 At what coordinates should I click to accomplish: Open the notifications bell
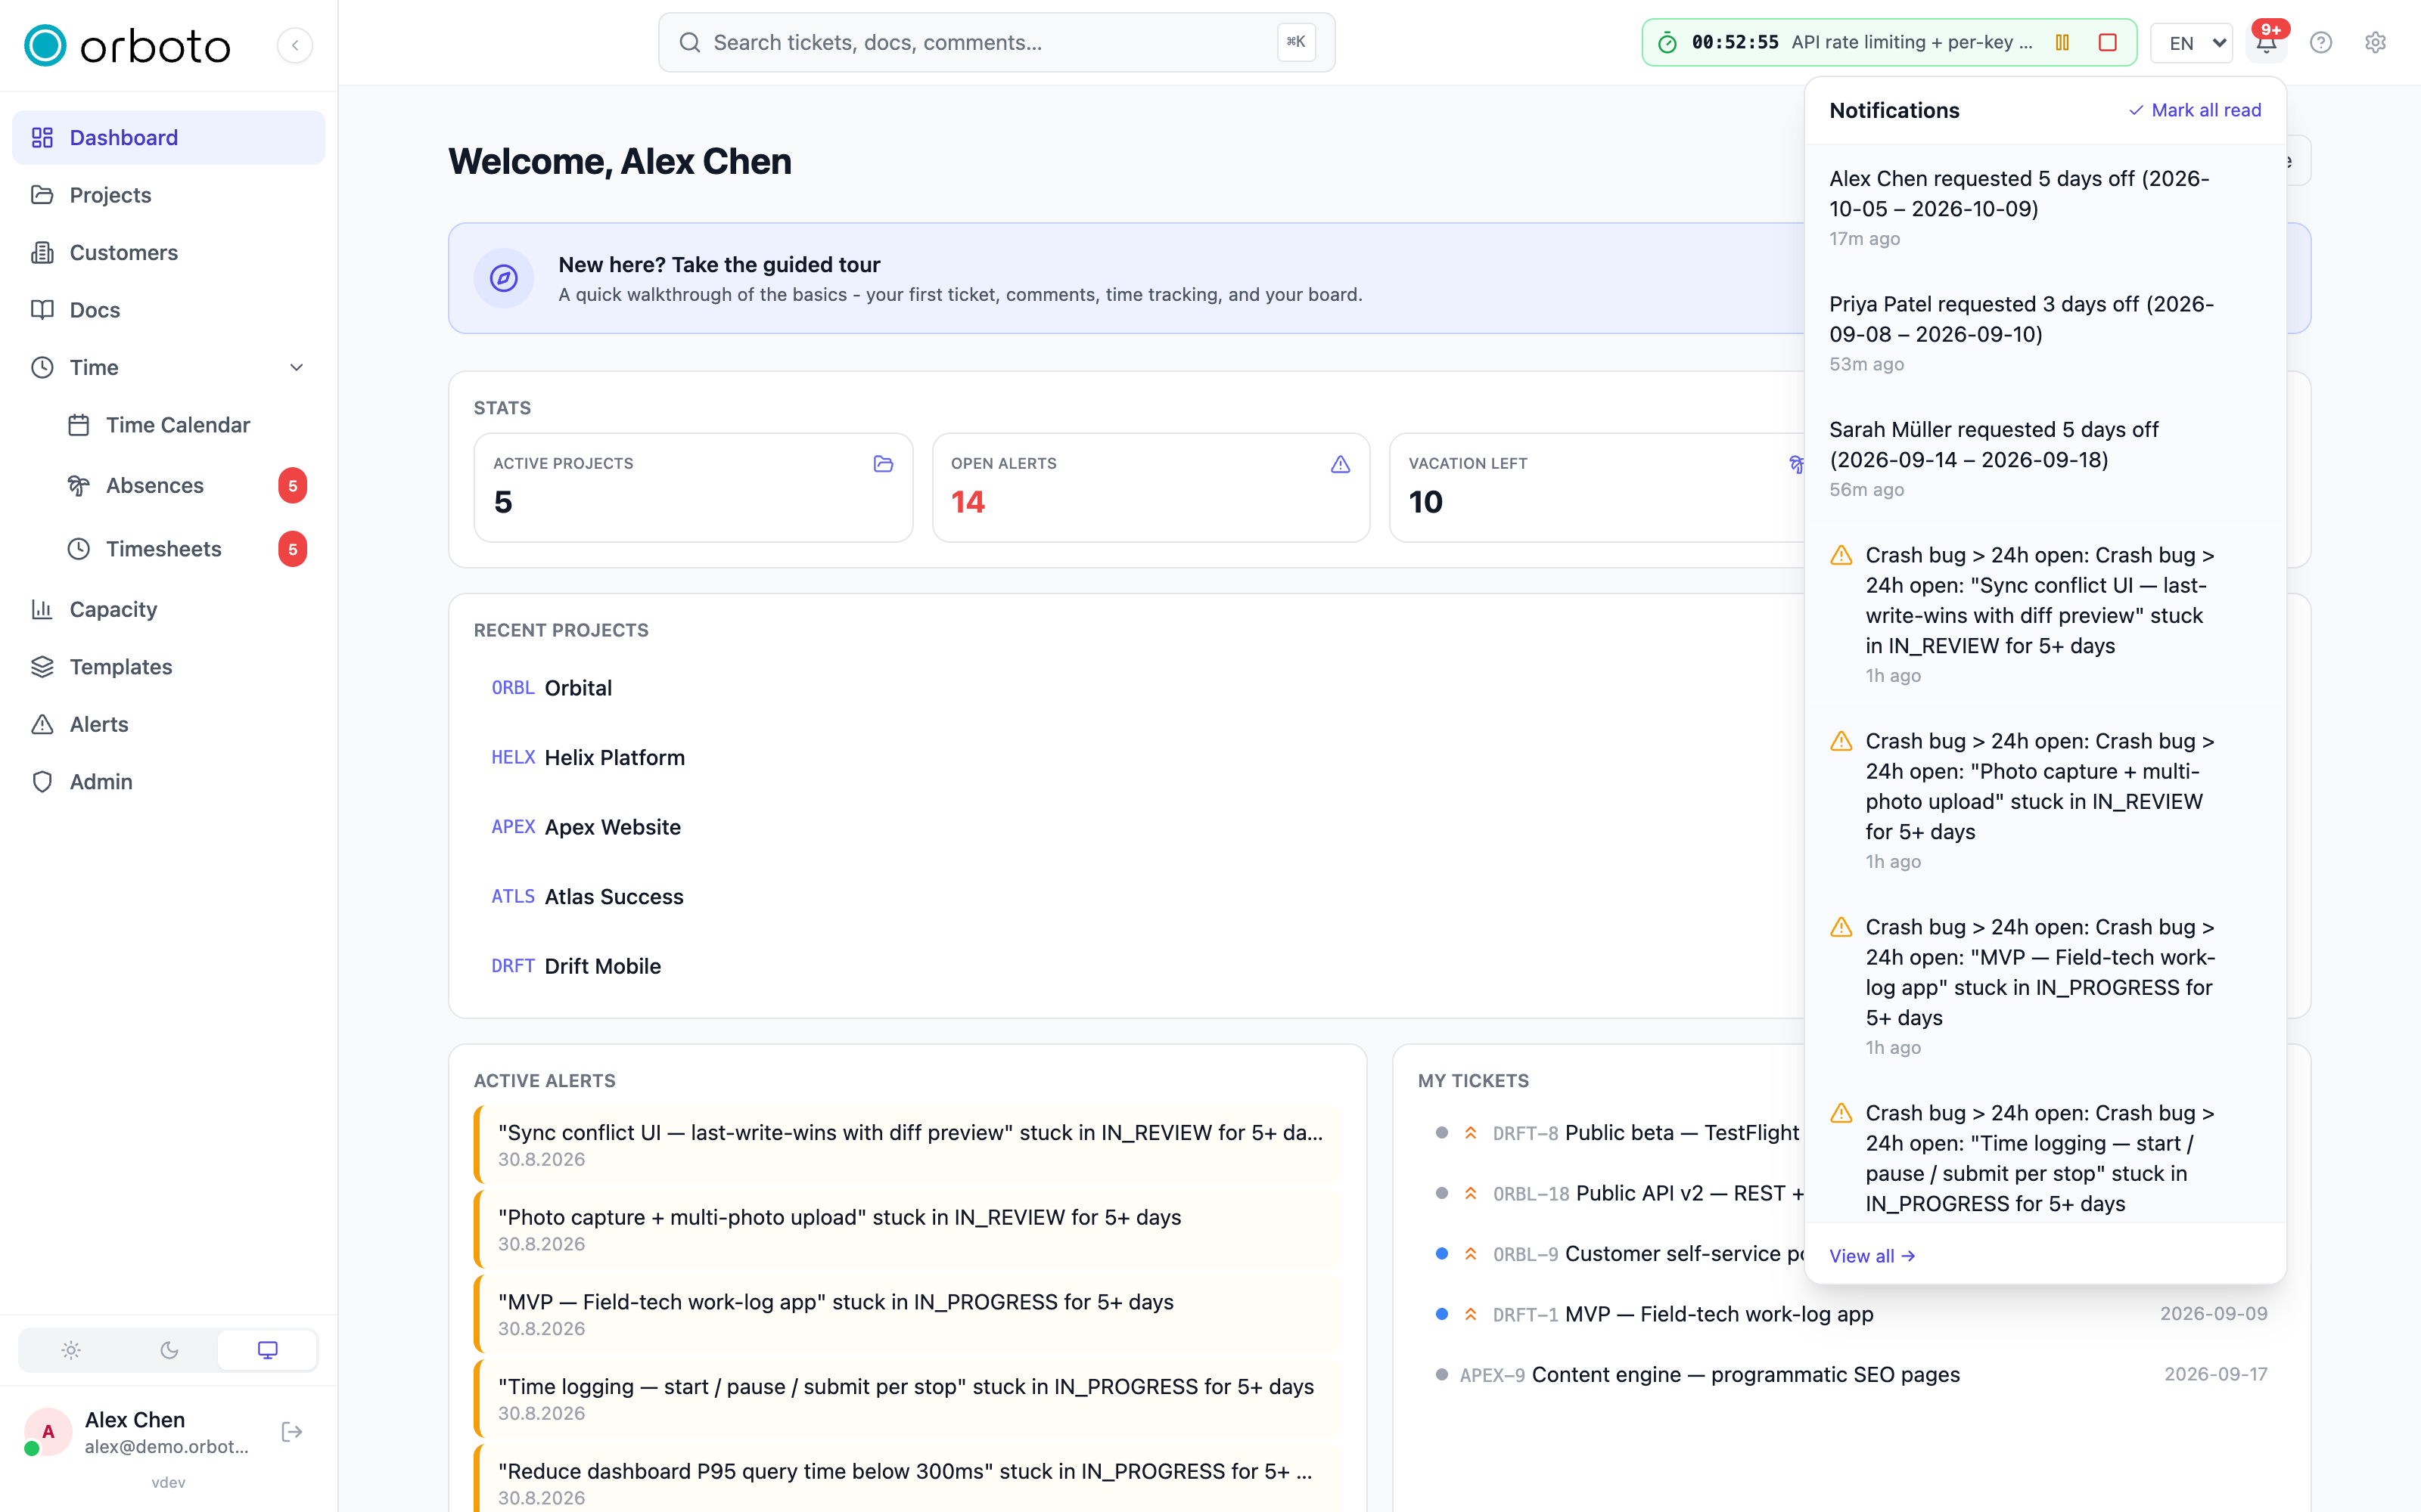tap(2266, 43)
